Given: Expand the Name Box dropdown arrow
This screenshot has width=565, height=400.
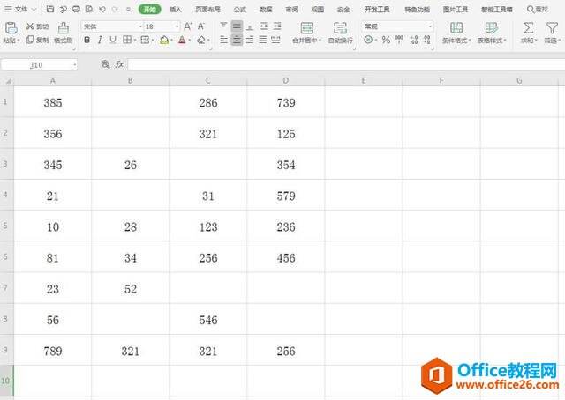Looking at the screenshot, I should coord(74,65).
